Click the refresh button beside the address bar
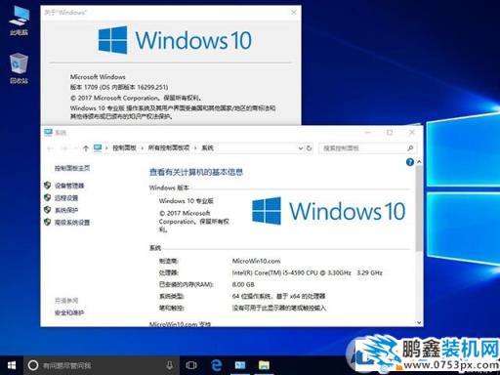This screenshot has height=375, width=500. point(309,148)
